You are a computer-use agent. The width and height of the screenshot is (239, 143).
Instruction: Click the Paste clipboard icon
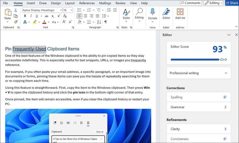(8, 12)
